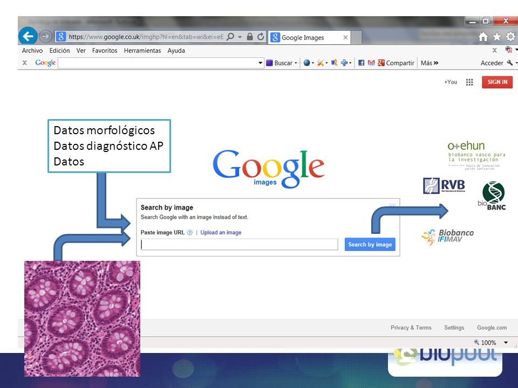Click the 100% zoom level text
518x388 pixels.
tap(488, 343)
